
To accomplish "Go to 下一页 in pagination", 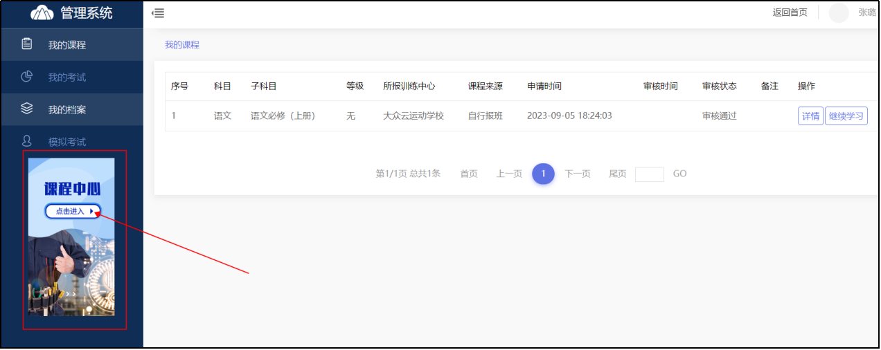I will pyautogui.click(x=578, y=174).
